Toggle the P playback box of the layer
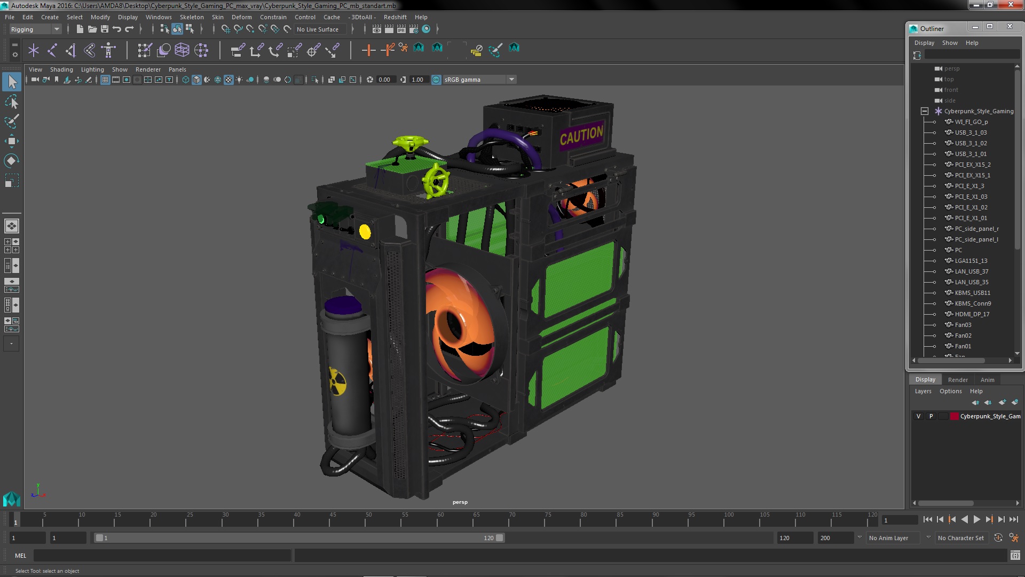 click(x=931, y=416)
